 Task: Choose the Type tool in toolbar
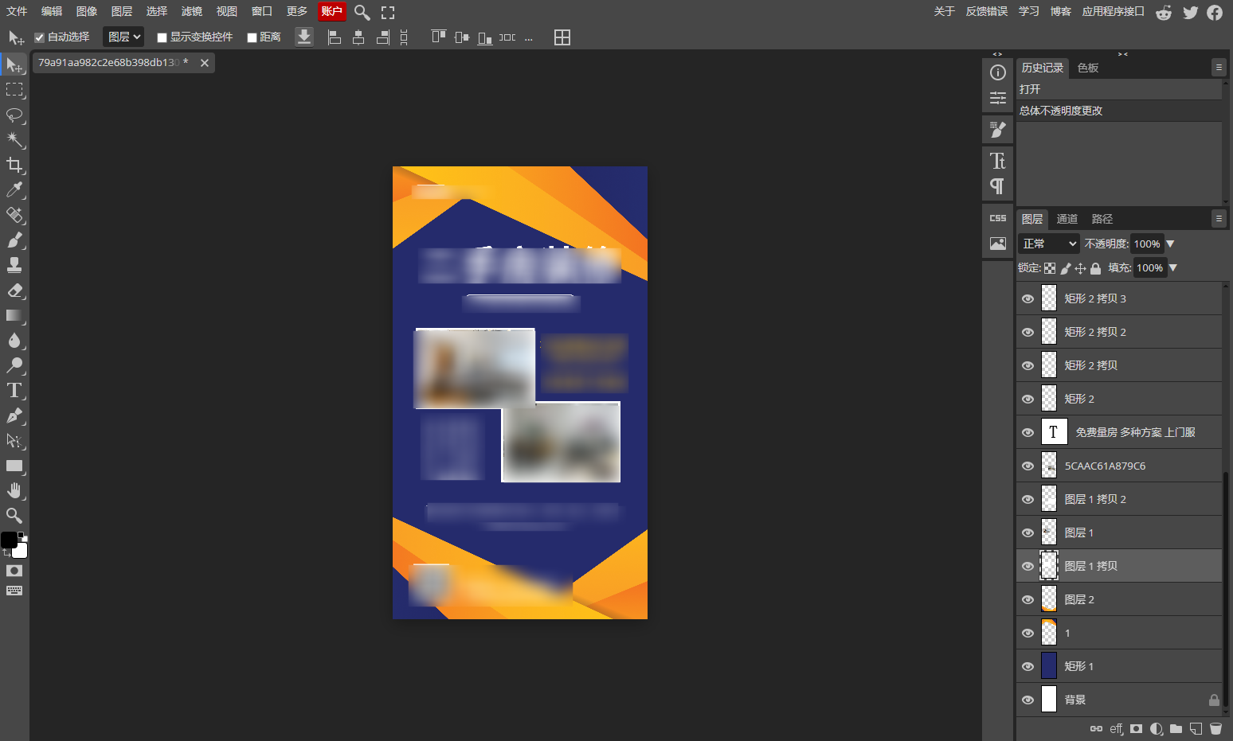(x=14, y=390)
